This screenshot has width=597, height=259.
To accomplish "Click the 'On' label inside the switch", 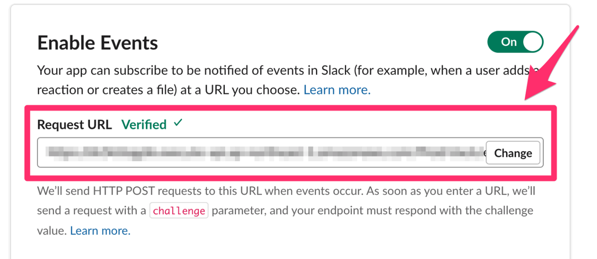I will click(x=509, y=42).
